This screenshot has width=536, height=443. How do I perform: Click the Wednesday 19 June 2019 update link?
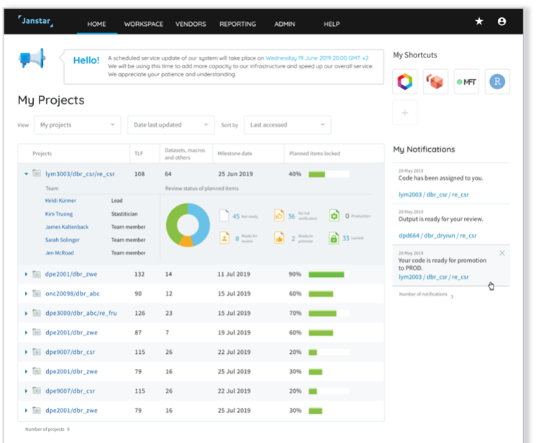point(317,58)
